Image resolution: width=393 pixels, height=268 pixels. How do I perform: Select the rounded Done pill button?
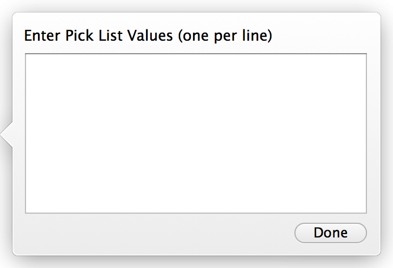[x=331, y=233]
